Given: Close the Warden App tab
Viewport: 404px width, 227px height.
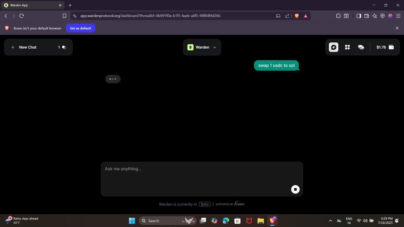Looking at the screenshot, I should click(60, 5).
